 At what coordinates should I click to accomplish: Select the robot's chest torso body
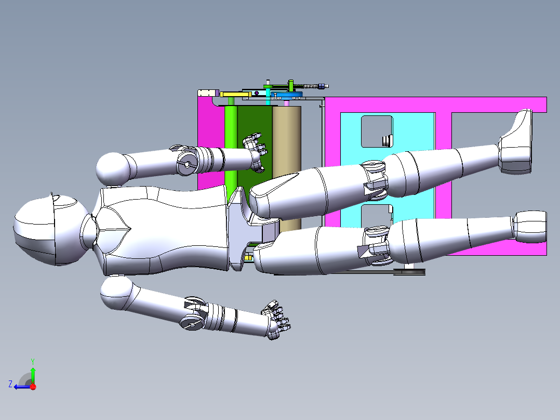(x=163, y=231)
